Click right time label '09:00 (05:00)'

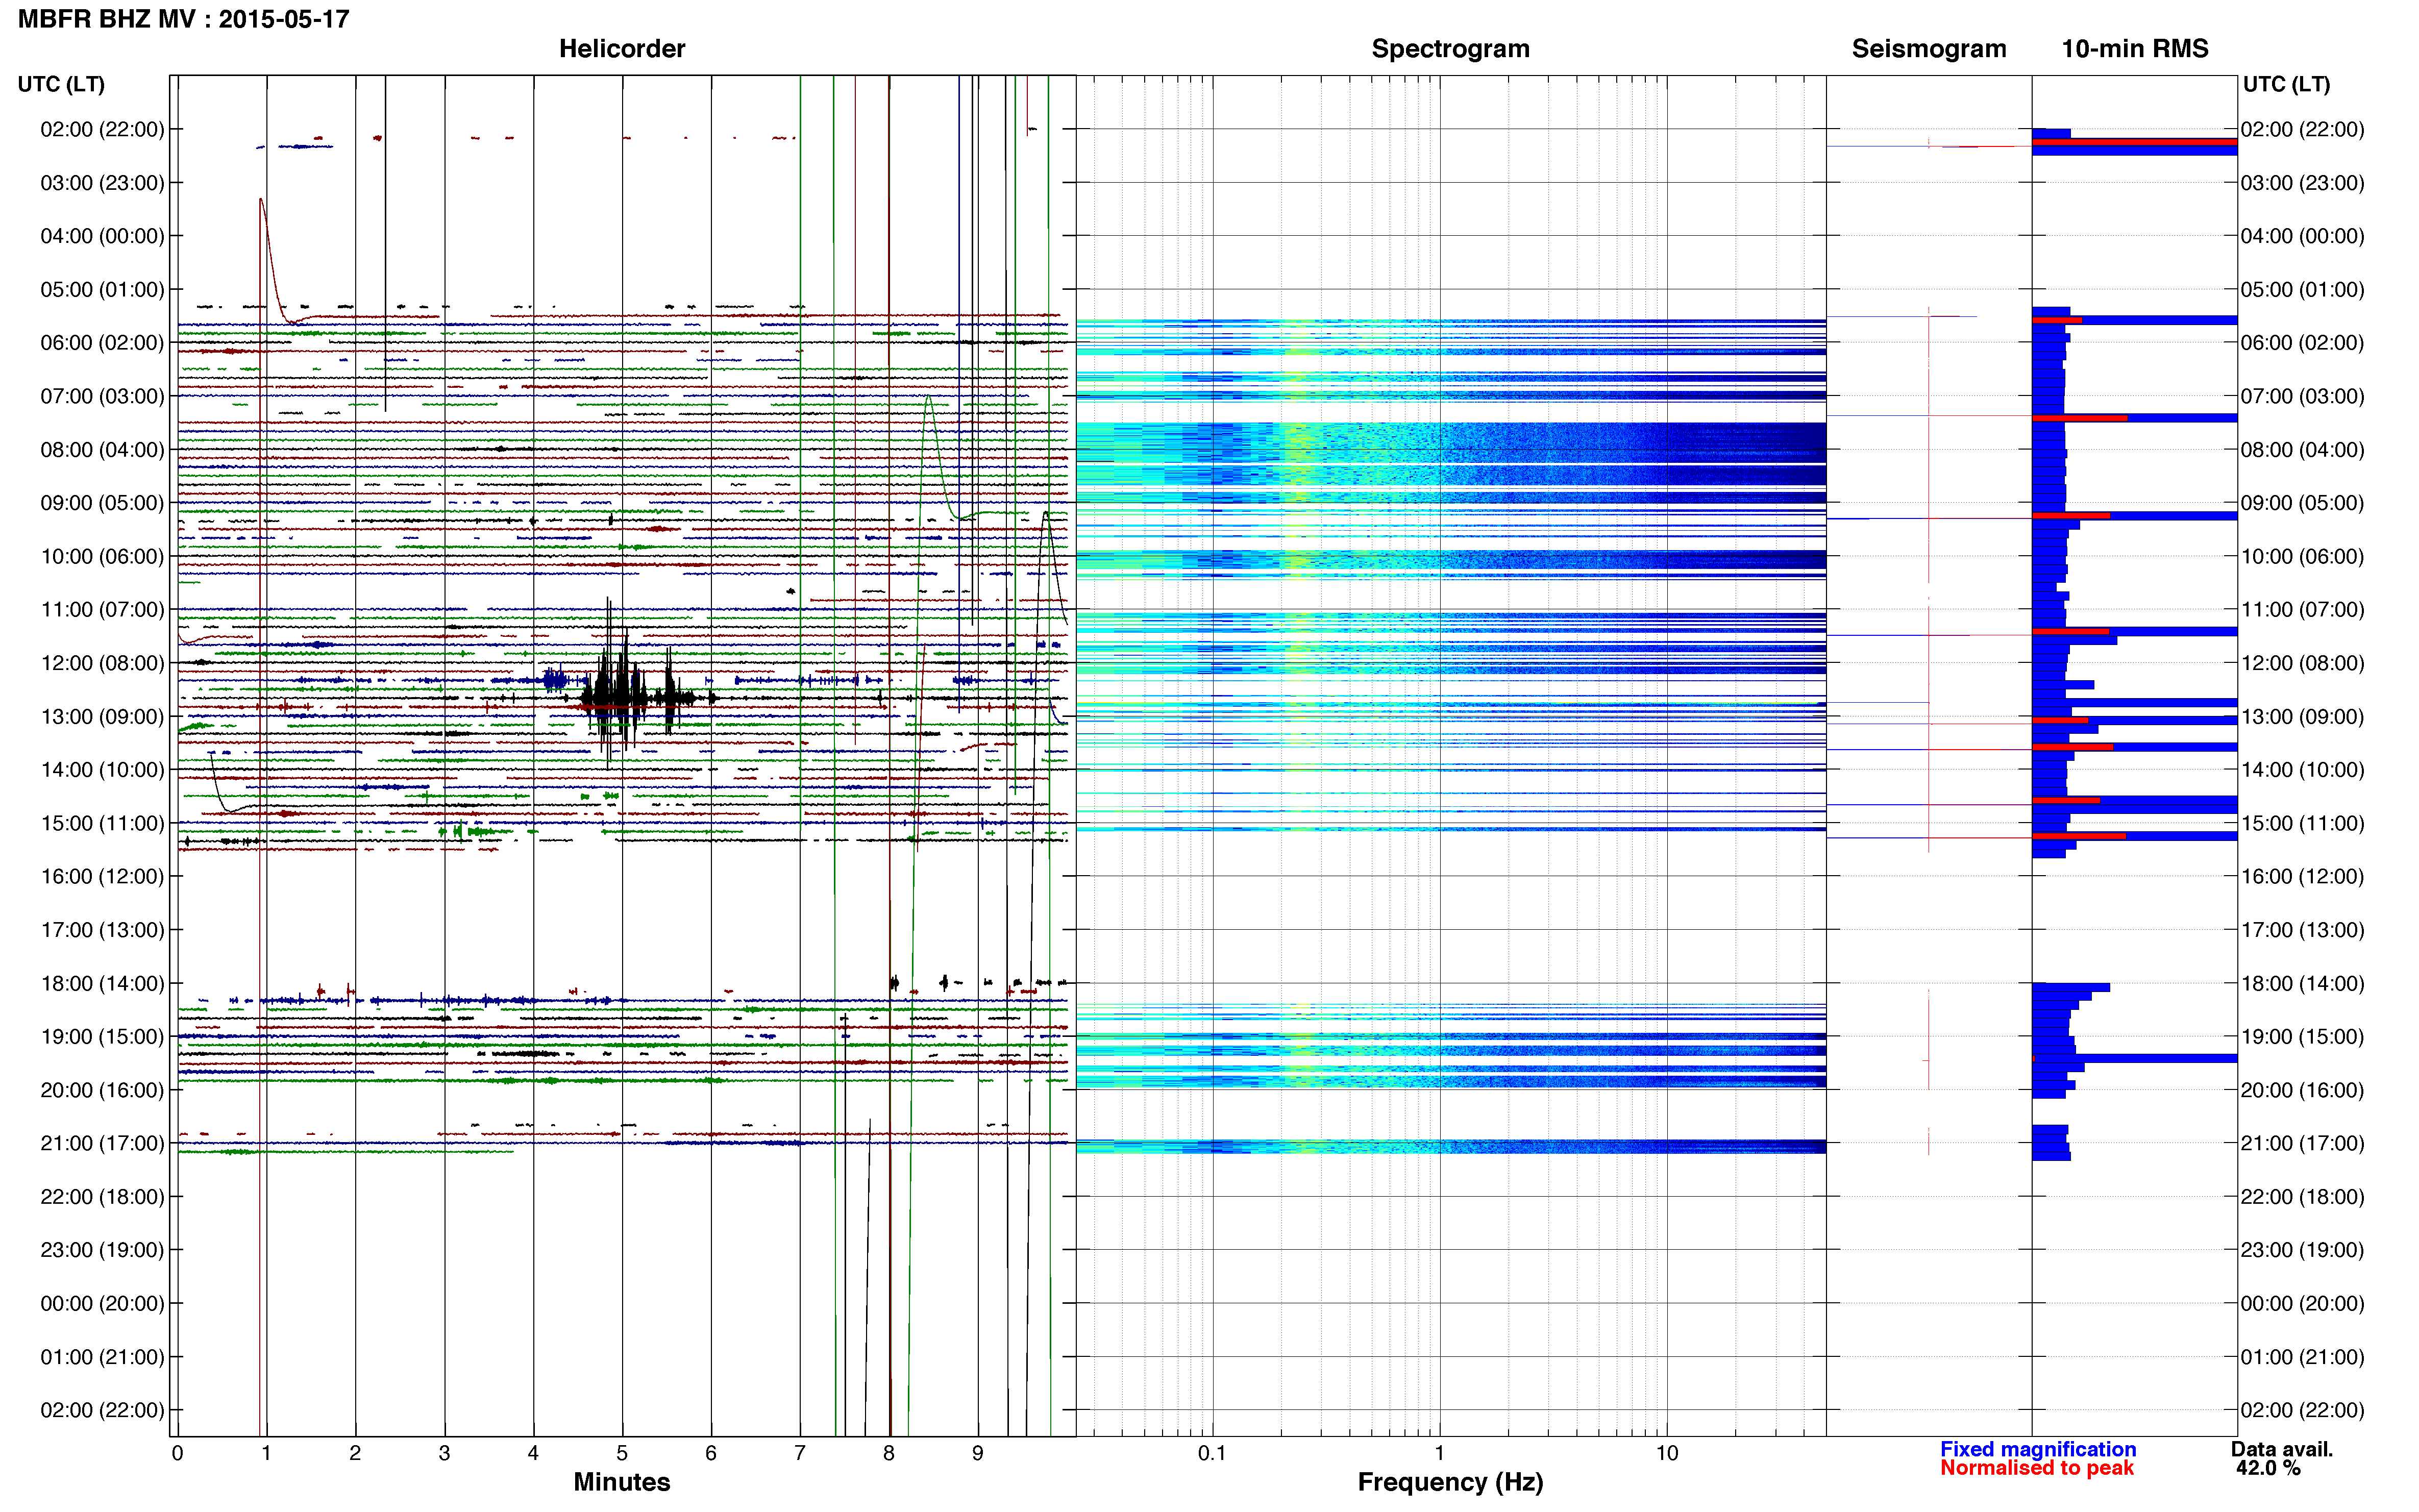tap(2302, 502)
